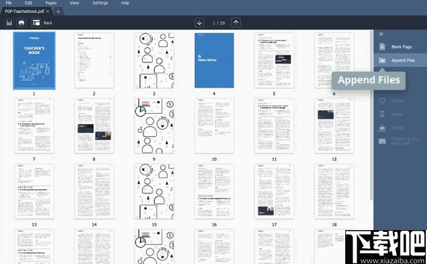Select page 9 thumbnail

coord(154,126)
